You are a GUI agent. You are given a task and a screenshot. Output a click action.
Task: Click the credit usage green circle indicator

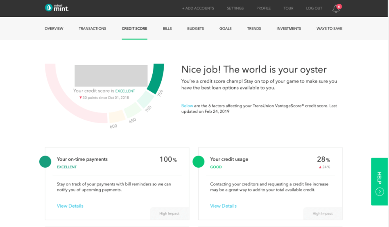tap(199, 162)
